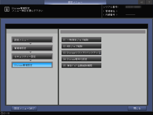Viewport: 153px width, 115px height.
Task: Click the シリアル番号 label
Action: pyautogui.click(x=111, y=7)
